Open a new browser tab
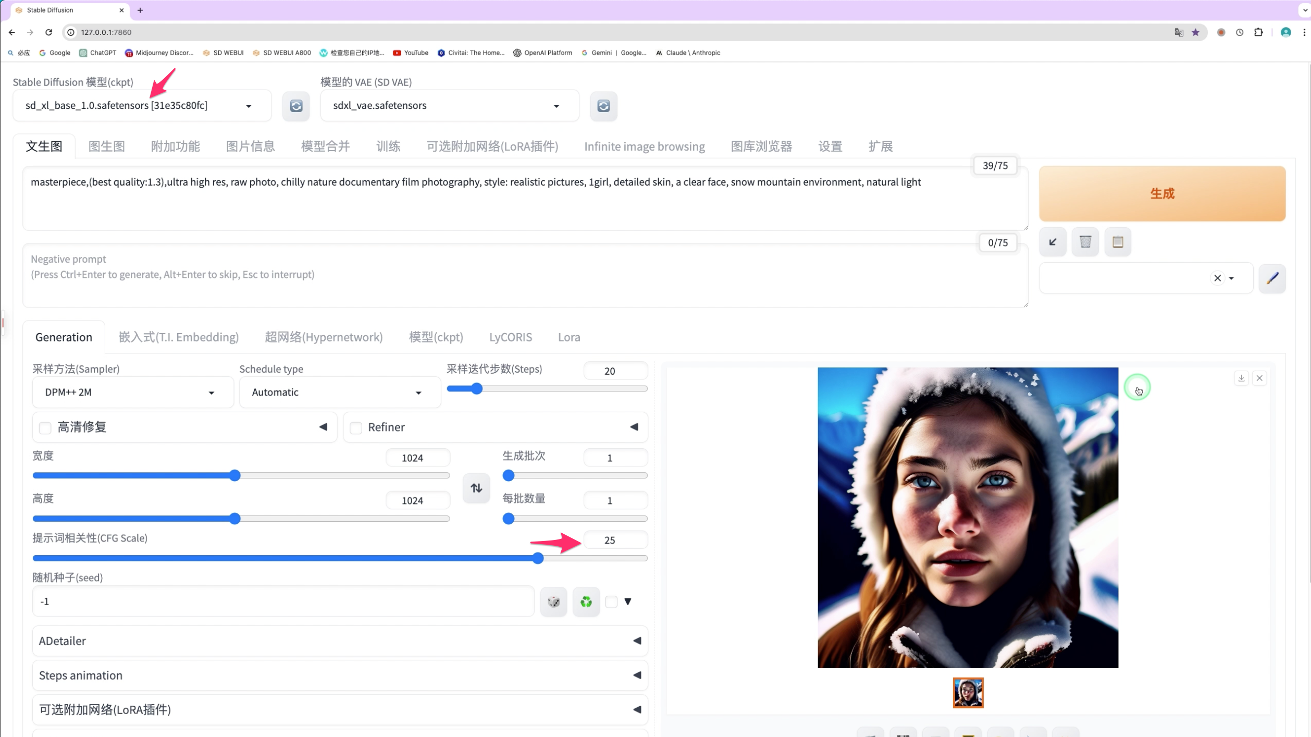 click(140, 10)
